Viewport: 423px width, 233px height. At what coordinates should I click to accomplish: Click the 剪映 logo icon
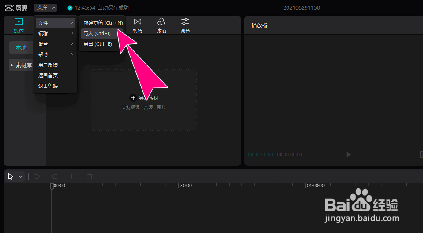point(9,8)
